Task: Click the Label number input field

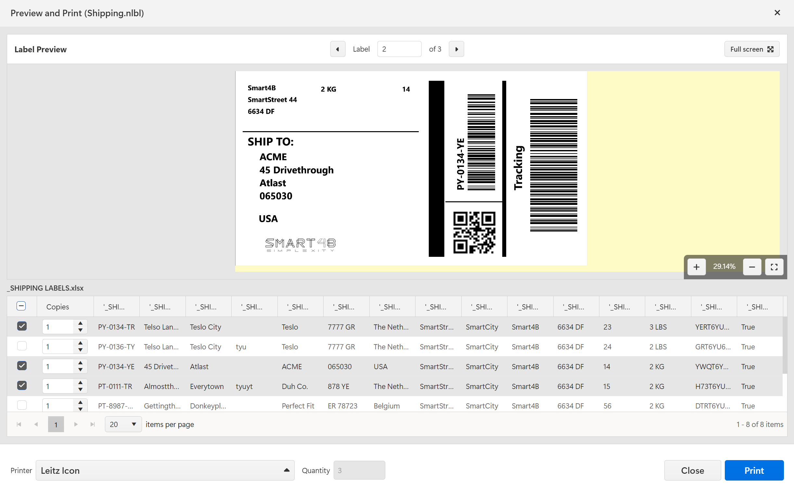Action: click(399, 49)
